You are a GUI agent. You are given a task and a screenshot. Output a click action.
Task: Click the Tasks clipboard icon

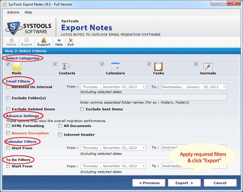(158, 66)
